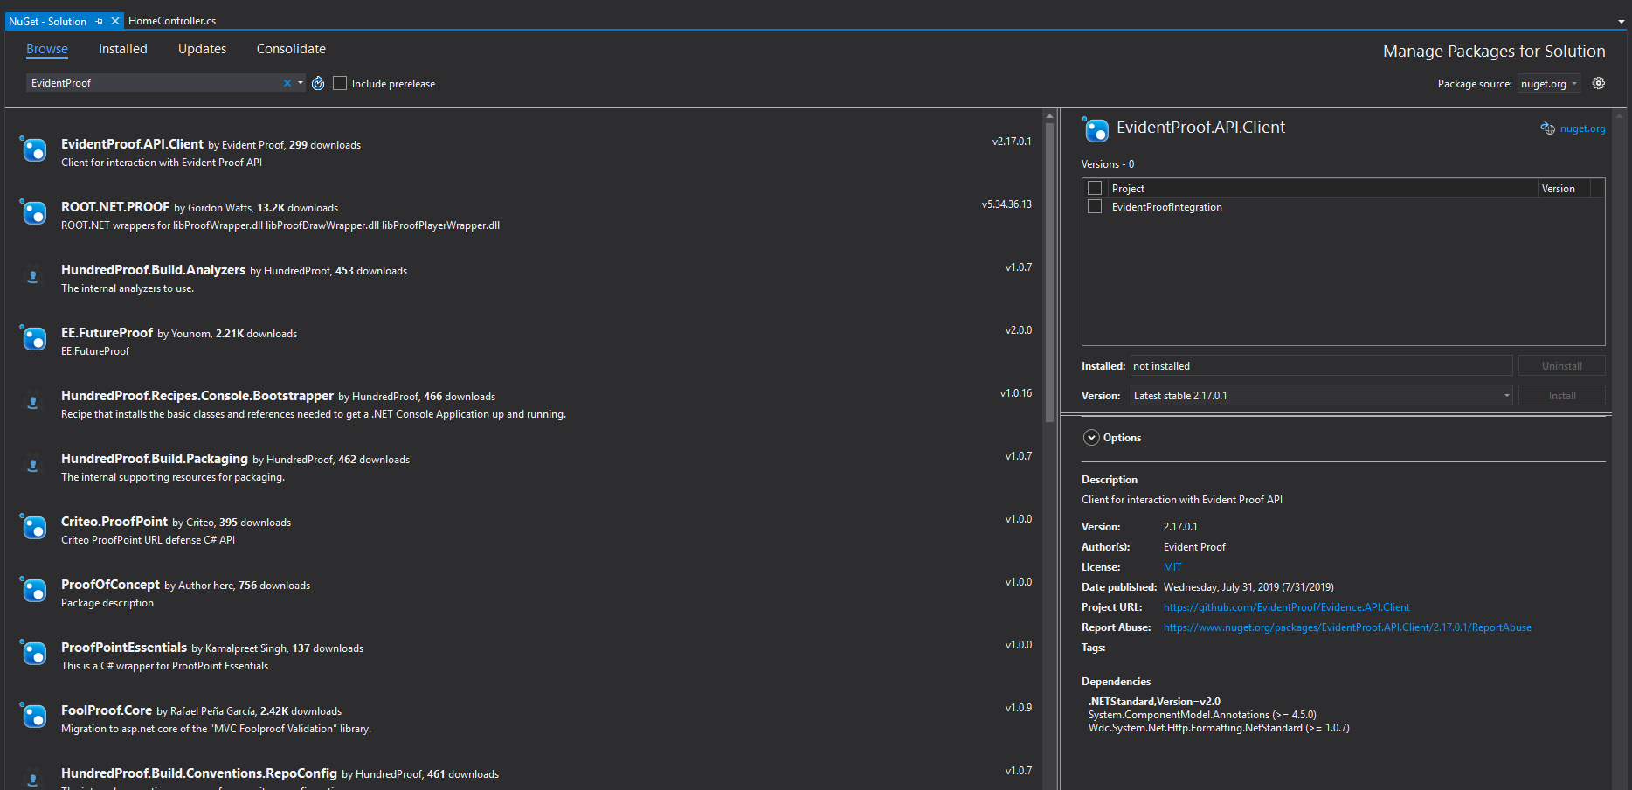Click the Install button
The width and height of the screenshot is (1632, 790).
pyautogui.click(x=1562, y=395)
